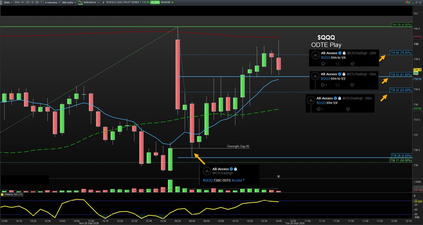Click the Mon 28 Sept 2026 date label
Screen dimensions: 423x225
pos(89,223)
